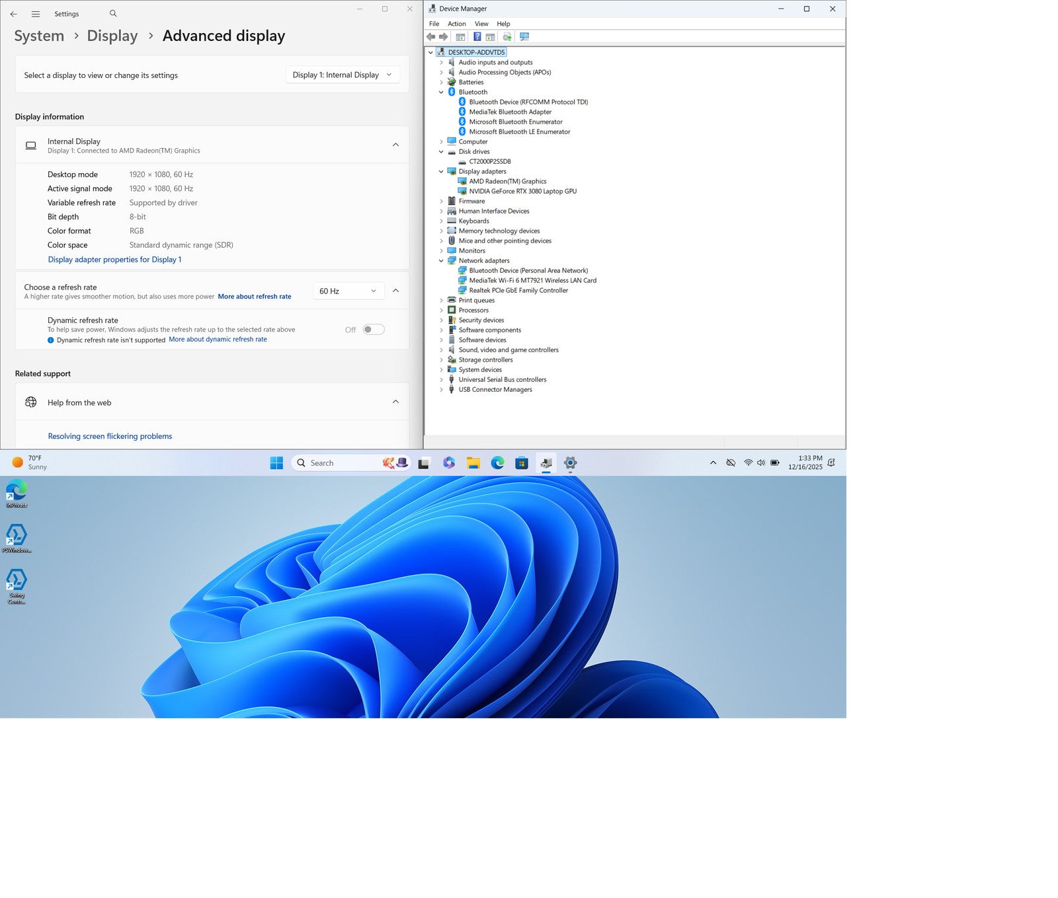Open the Settings navigation hamburger menu
This screenshot has width=1058, height=898.
[36, 14]
